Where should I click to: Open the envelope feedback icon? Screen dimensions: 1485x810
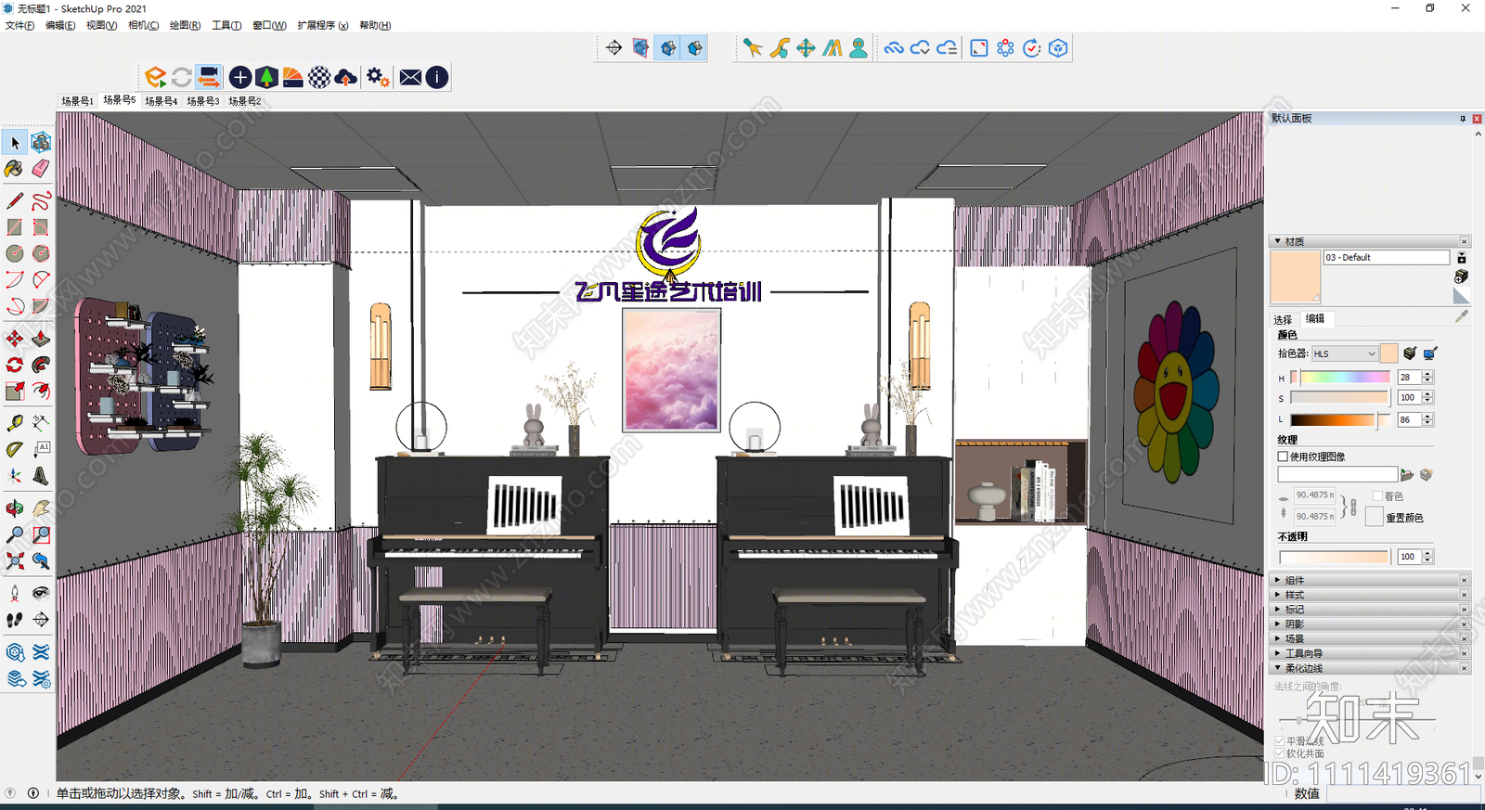tap(410, 77)
